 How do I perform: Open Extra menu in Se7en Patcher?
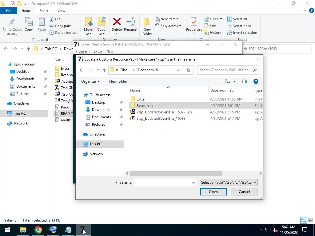point(98,51)
